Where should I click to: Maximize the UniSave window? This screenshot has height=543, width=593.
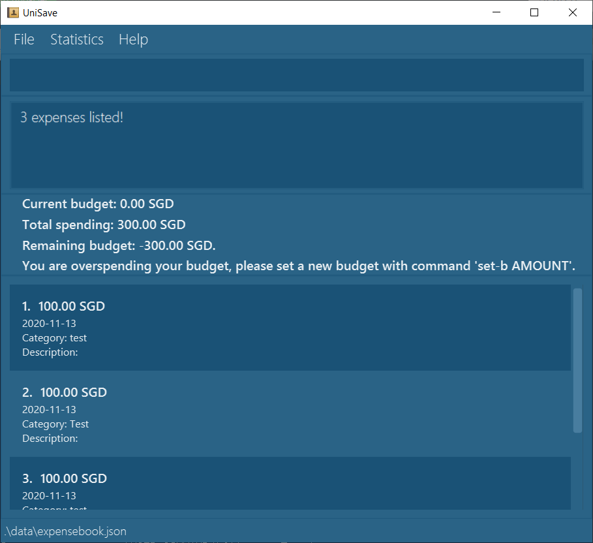[534, 12]
